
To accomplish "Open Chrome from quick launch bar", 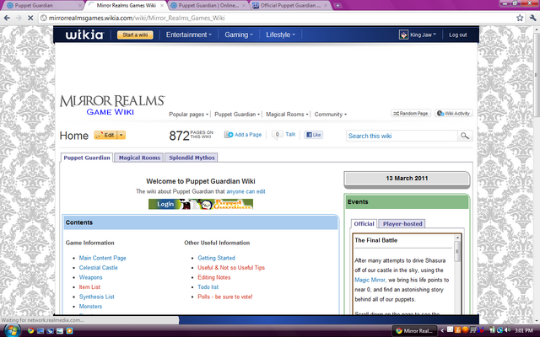I will [x=30, y=331].
